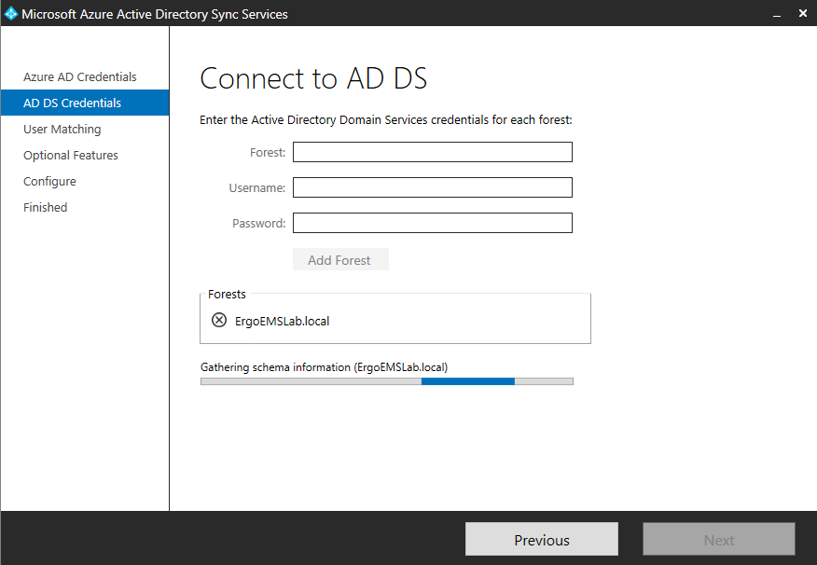The image size is (817, 565).
Task: Click the Azure AD Sync Services title bar icon
Action: coord(12,13)
